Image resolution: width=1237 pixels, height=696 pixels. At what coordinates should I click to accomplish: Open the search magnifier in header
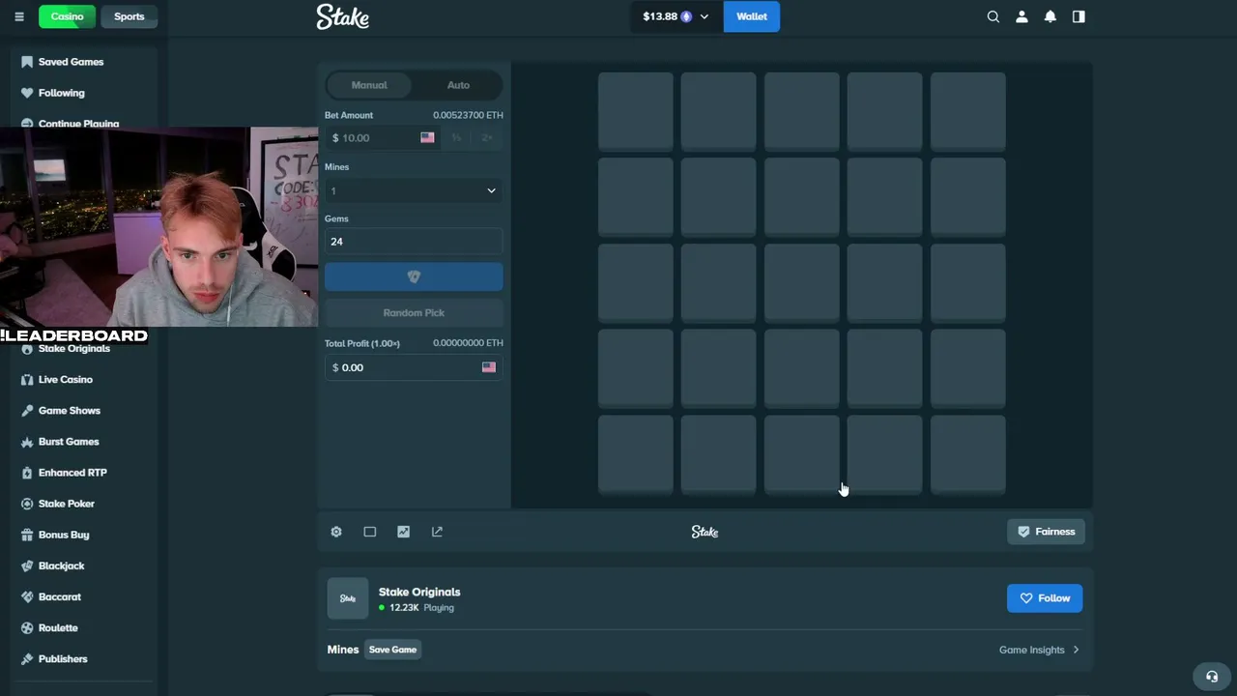[992, 16]
